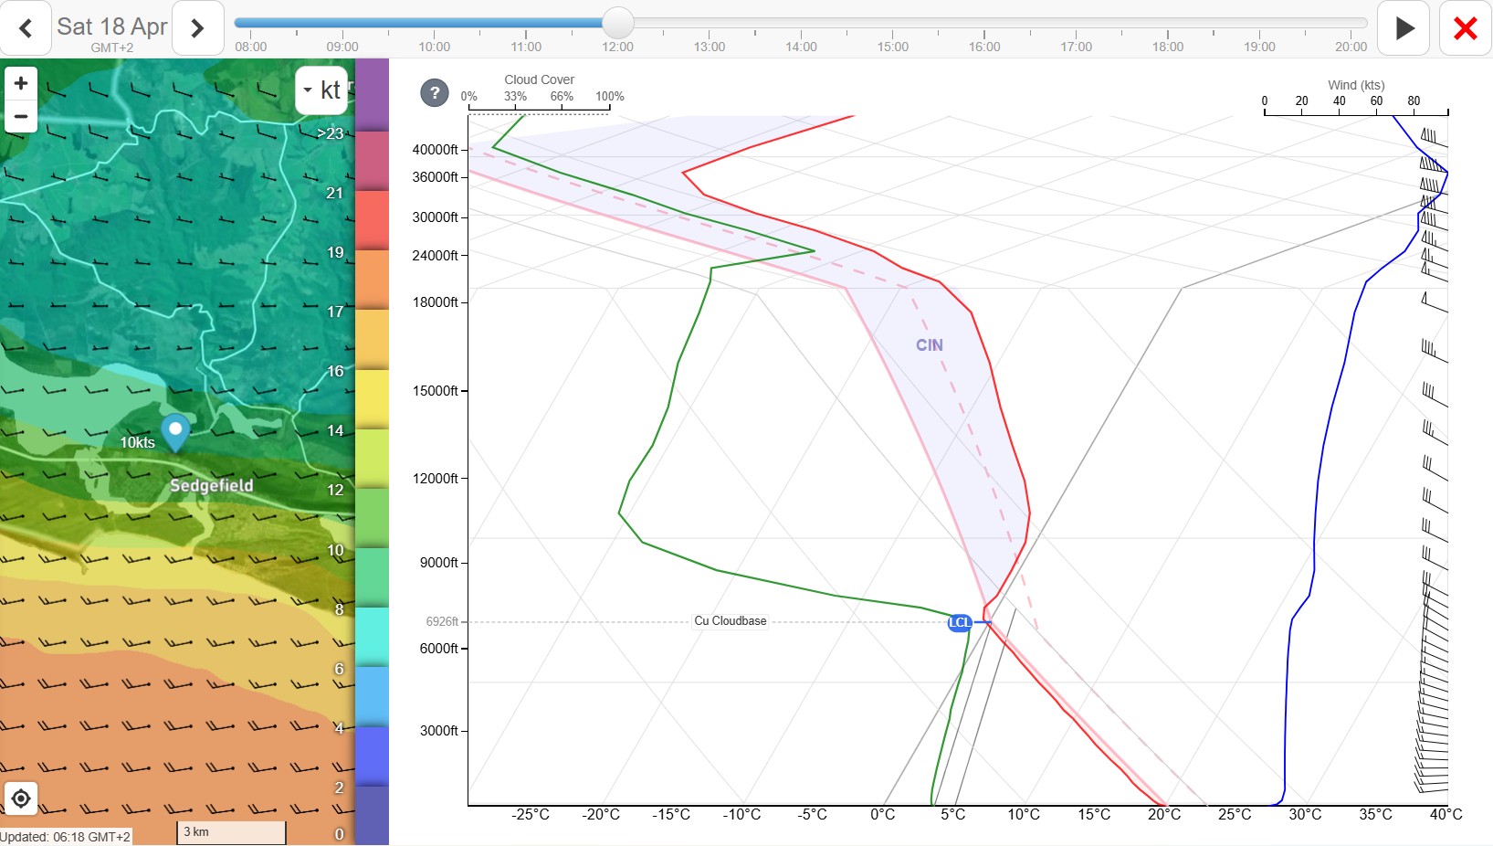Click the Cu Cloudbase label
The width and height of the screenshot is (1493, 846).
pyautogui.click(x=730, y=621)
